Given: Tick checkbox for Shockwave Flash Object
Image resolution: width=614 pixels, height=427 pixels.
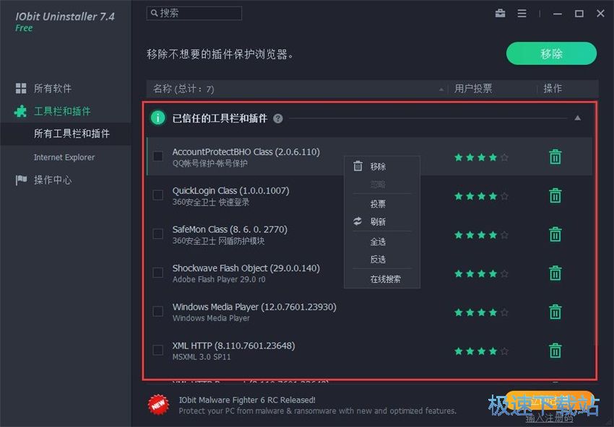Looking at the screenshot, I should coord(157,273).
